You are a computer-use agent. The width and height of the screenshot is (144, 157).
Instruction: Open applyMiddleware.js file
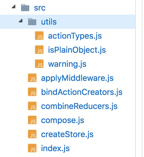pyautogui.click(x=77, y=78)
